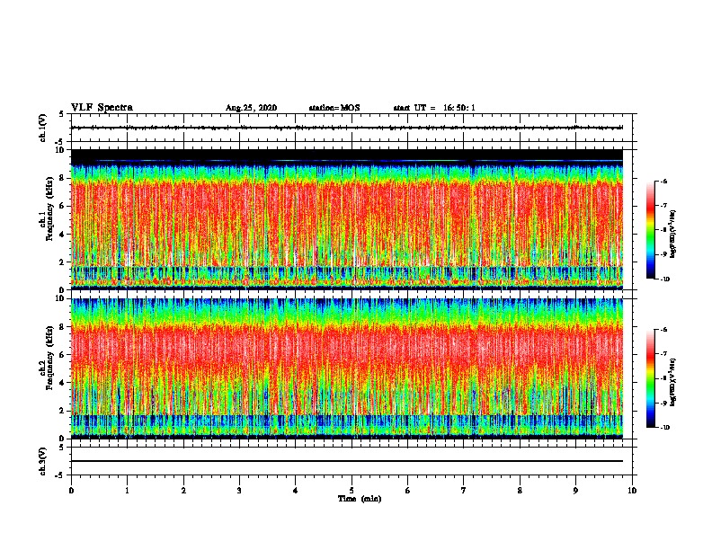Click the "ch.1(V)" waveform axis label
Image resolution: width=712 pixels, height=550 pixels.
click(x=42, y=128)
